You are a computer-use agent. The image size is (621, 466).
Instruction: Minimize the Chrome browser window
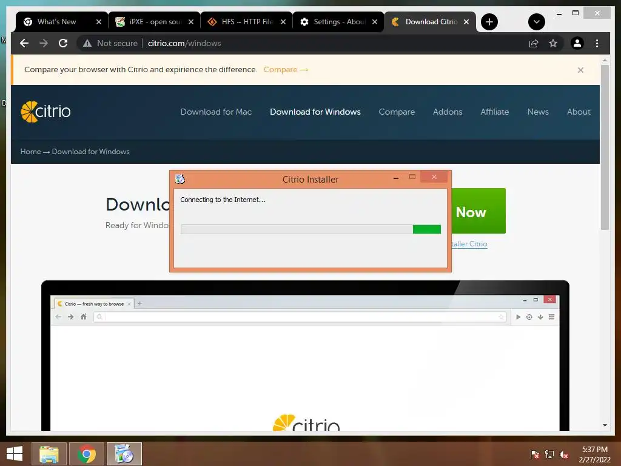[x=559, y=13]
